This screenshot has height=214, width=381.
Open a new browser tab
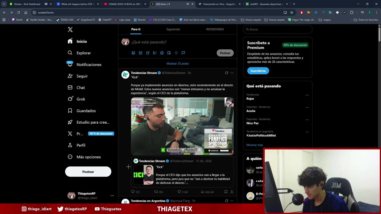coord(294,4)
